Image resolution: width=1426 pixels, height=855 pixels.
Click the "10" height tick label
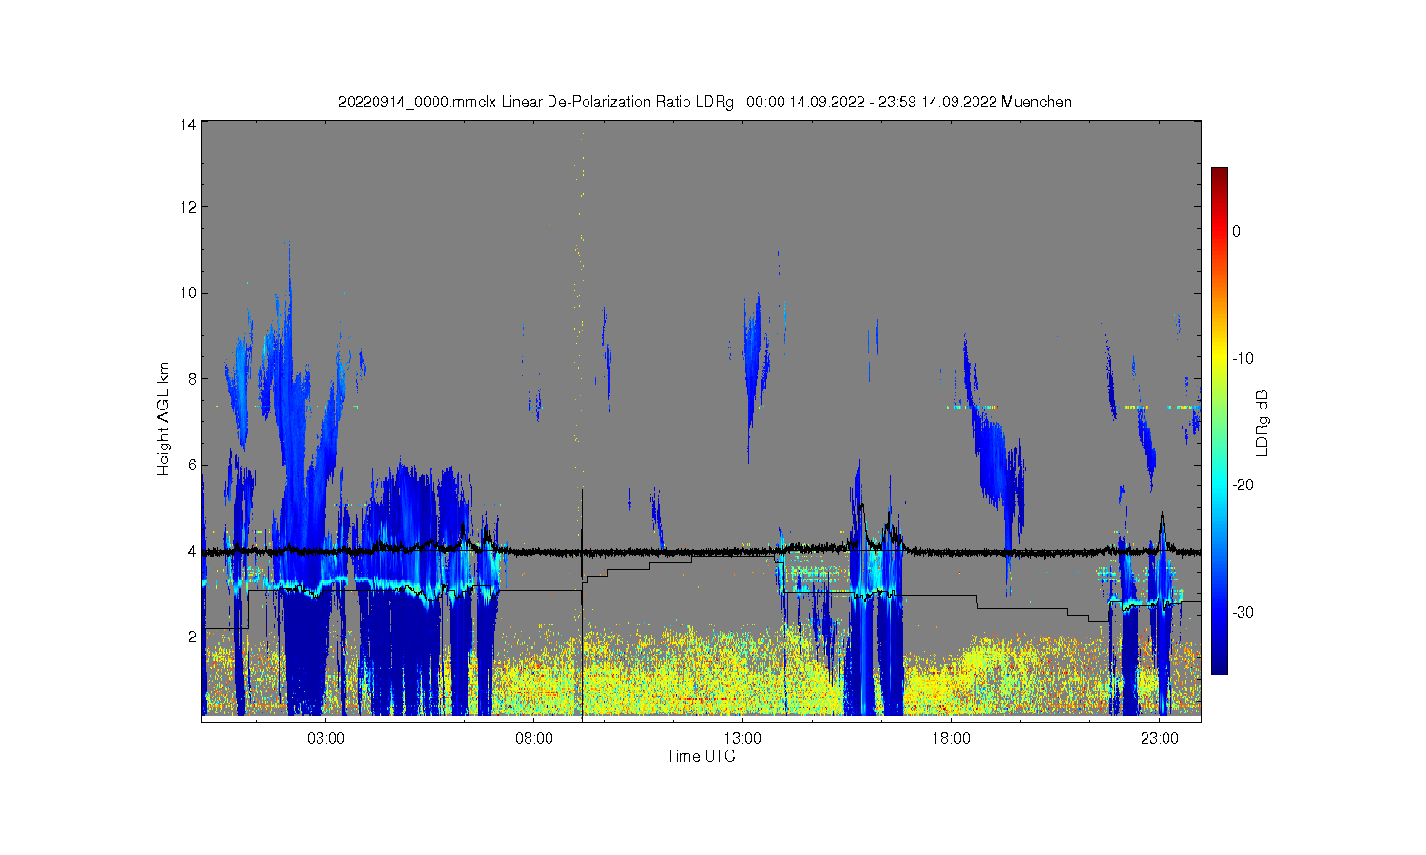point(188,293)
